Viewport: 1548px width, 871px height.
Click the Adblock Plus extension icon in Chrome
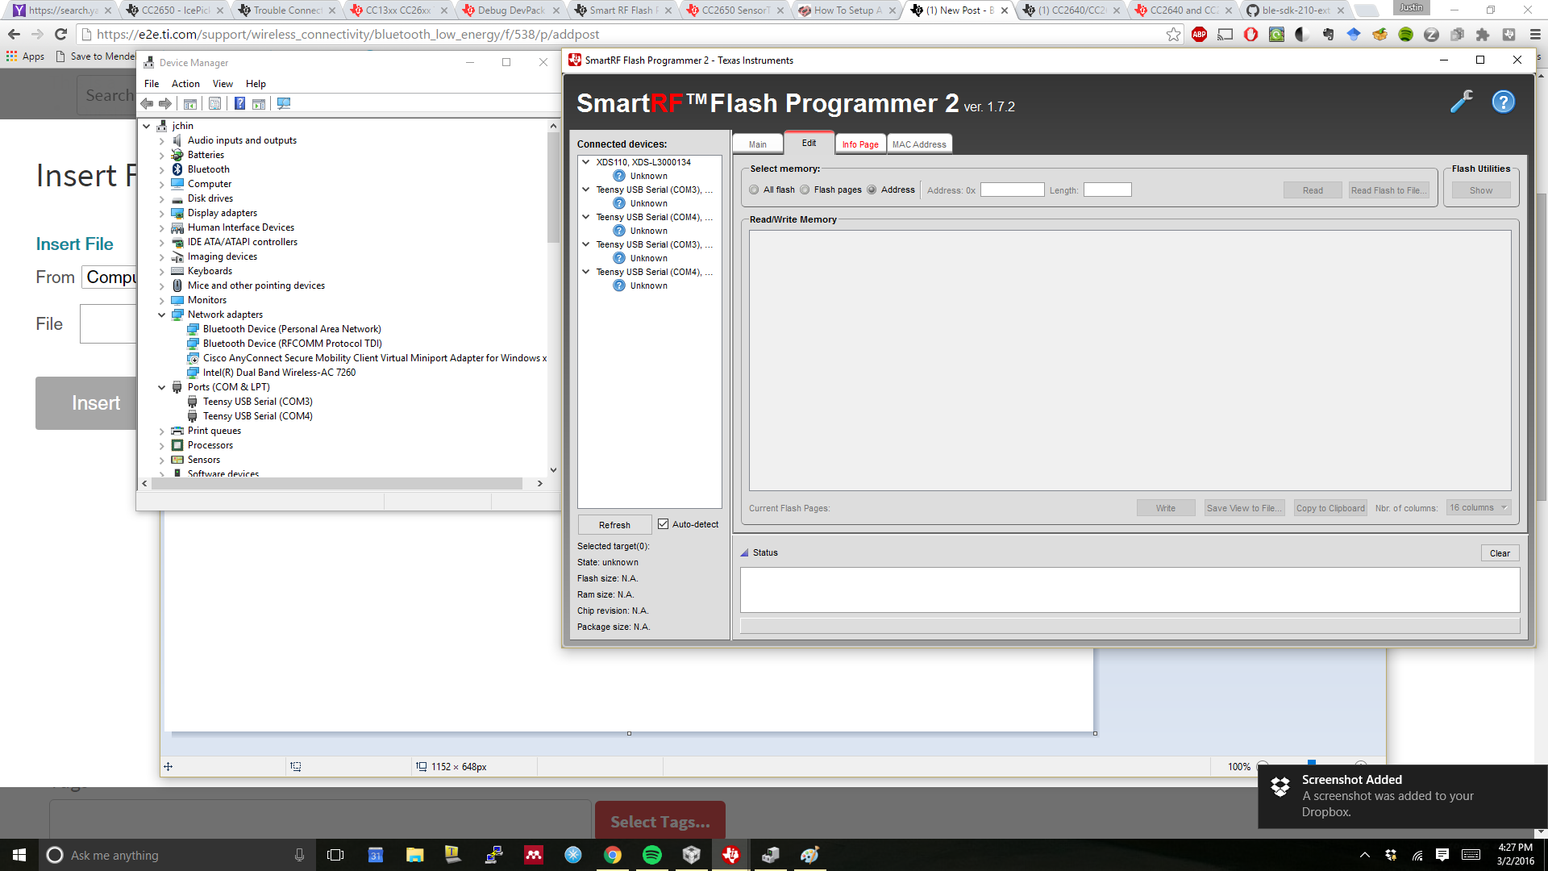tap(1199, 34)
